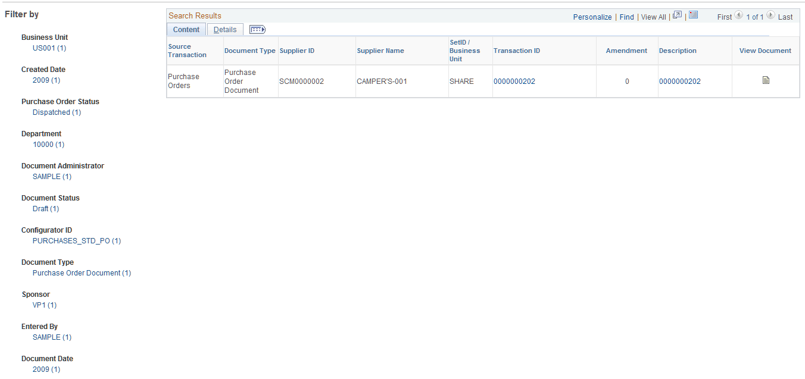Open Transaction ID 0000000202
Viewport: 805px width, 379px height.
[514, 81]
